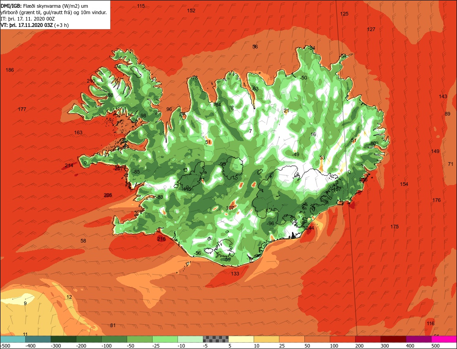
Task: Click the value 177 on the map
Action: (22, 109)
